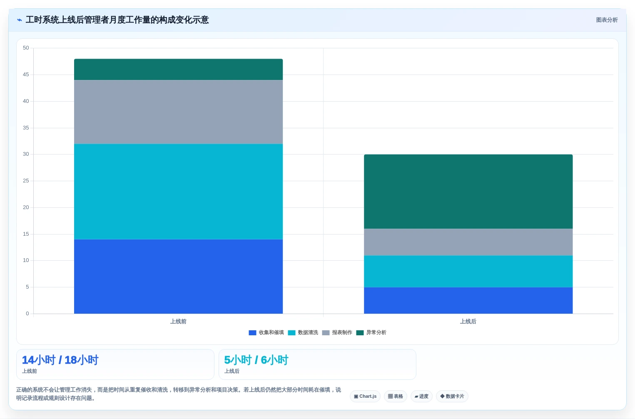Click the gray 报表制作 segment of 上线前 bar
This screenshot has width=635, height=419.
point(178,112)
